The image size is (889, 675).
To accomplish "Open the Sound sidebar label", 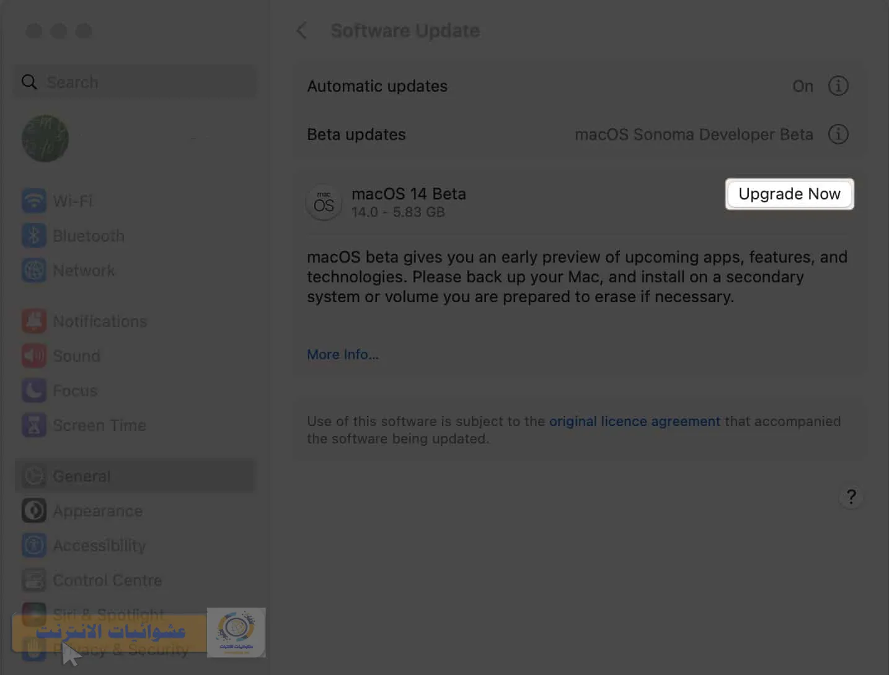I will 76,355.
